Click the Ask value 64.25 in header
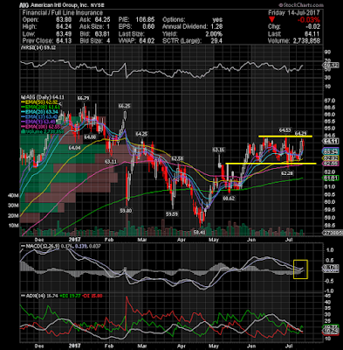Screen dimensions: 343x350 (x=102, y=20)
